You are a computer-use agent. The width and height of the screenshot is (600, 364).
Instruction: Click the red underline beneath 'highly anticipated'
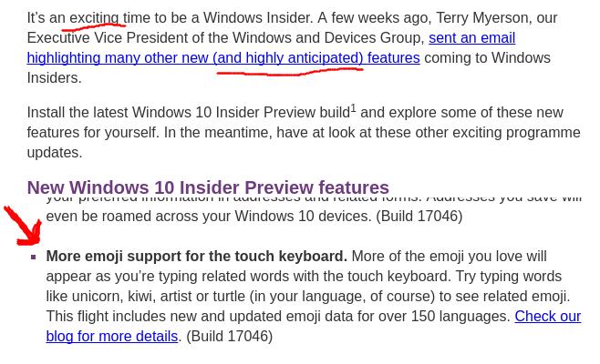pyautogui.click(x=278, y=73)
